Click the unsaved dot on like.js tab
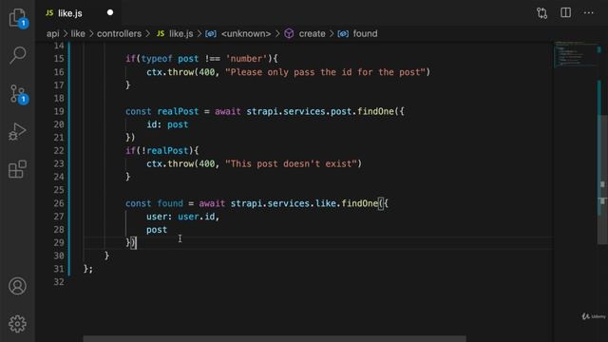Screen dimensions: 608x342 click(110, 12)
